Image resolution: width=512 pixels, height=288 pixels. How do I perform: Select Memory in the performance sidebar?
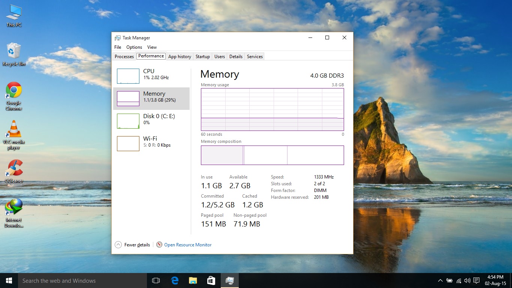151,98
